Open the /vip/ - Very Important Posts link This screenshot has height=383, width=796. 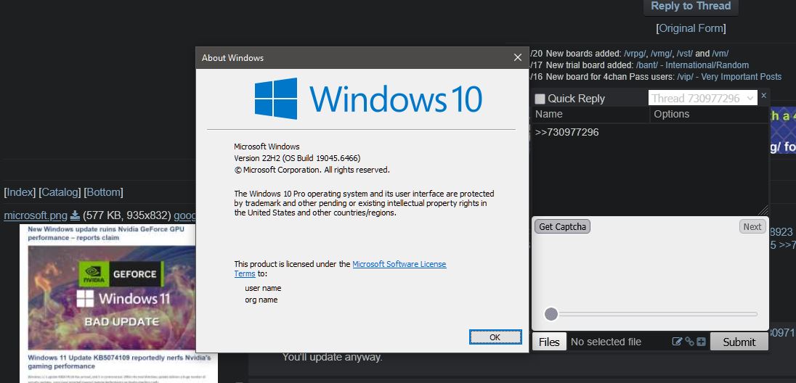tap(729, 77)
